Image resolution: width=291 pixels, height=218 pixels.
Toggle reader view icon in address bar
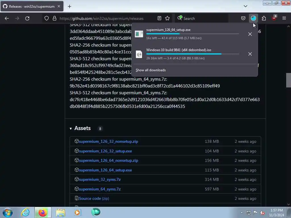159,18
